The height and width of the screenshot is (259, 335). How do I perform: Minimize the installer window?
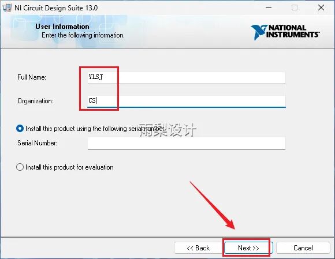(269, 8)
